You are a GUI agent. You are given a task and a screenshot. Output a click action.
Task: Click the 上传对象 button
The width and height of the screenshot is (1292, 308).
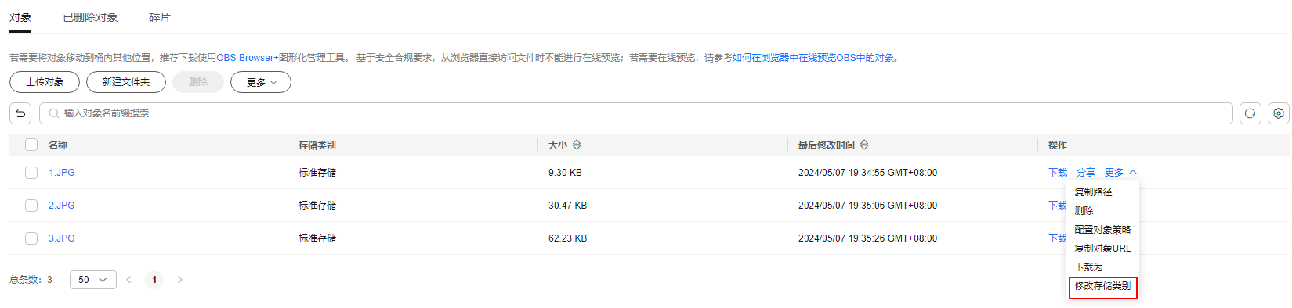(x=45, y=82)
